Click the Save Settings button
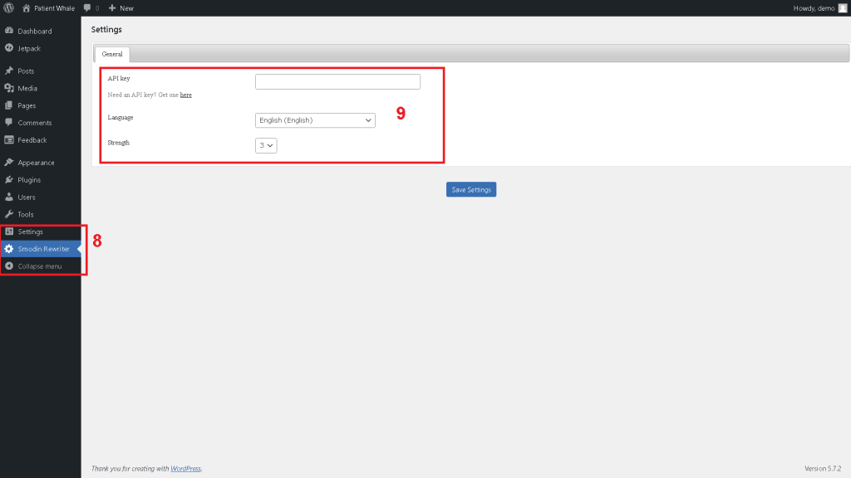 [470, 189]
